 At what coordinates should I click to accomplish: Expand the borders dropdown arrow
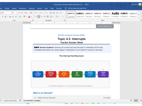64,17
